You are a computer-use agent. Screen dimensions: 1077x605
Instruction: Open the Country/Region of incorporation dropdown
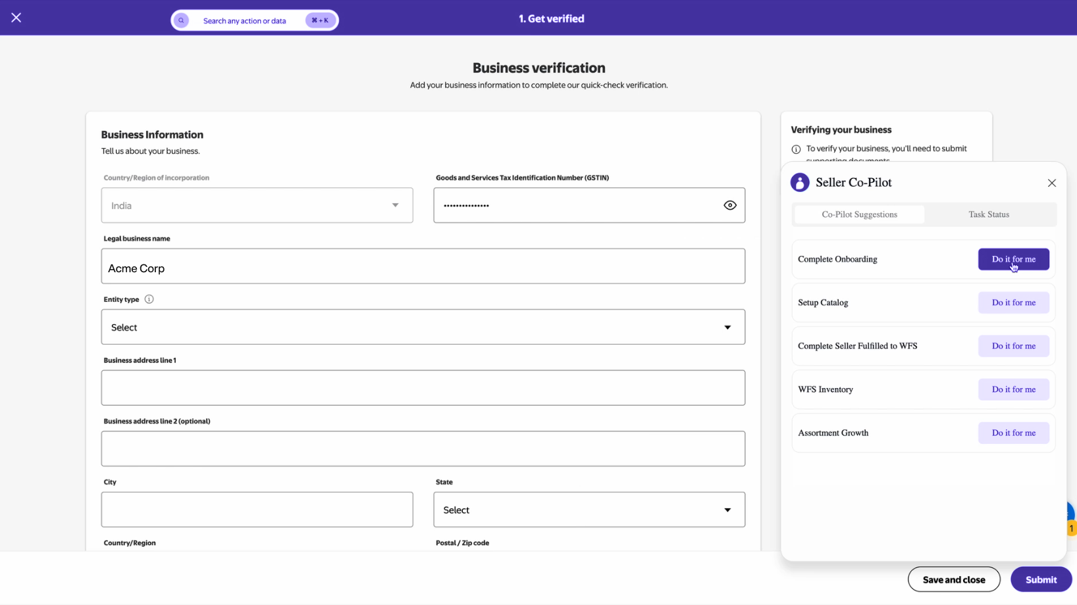point(257,206)
